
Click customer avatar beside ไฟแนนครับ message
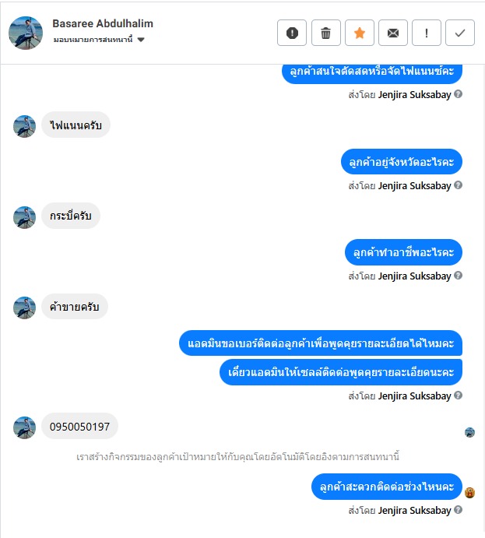24,126
